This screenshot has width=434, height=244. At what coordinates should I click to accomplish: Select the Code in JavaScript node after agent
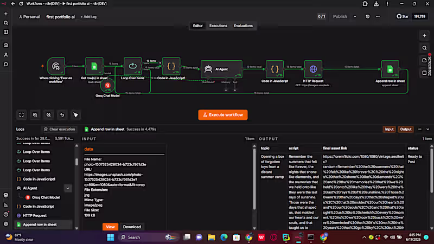click(275, 69)
